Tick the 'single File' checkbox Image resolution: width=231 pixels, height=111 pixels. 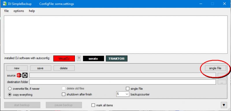pos(128,89)
